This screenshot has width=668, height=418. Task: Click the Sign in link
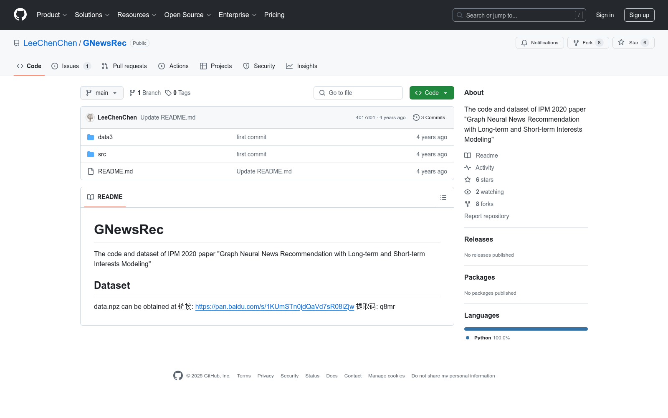tap(605, 15)
